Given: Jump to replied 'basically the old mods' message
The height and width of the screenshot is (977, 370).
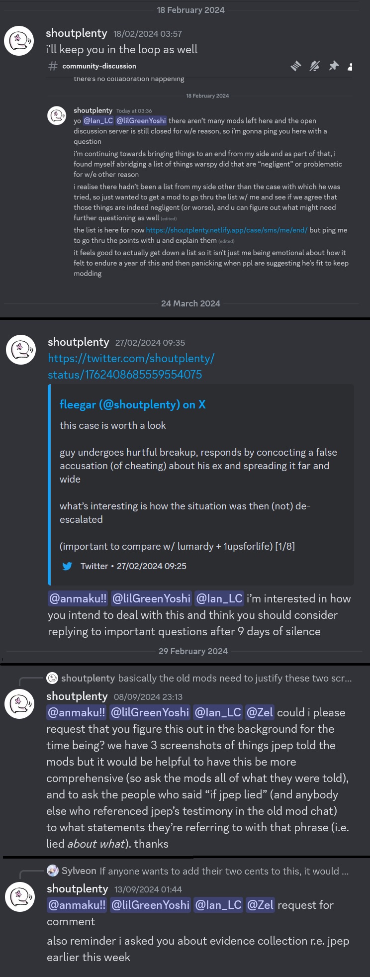Looking at the screenshot, I should click(x=234, y=678).
